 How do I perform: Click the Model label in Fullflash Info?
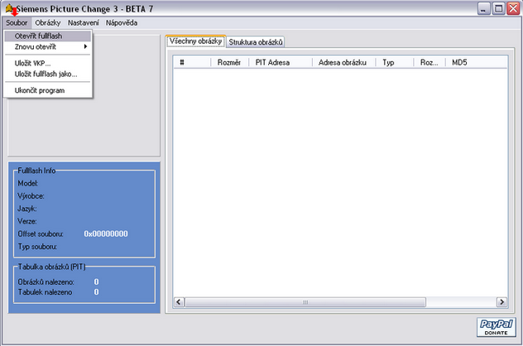tap(27, 183)
